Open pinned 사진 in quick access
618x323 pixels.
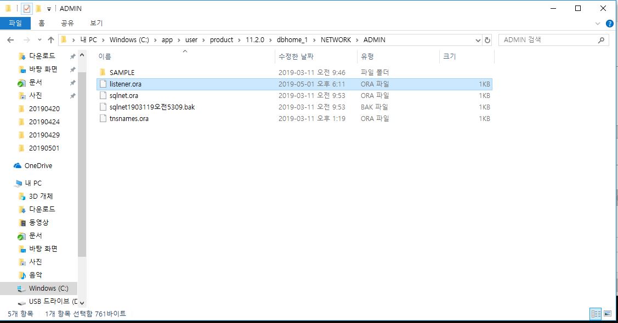[35, 96]
